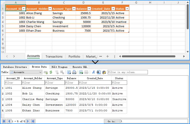
Task: Select spreadsheet cell showing Inactive
Action: (x=122, y=22)
